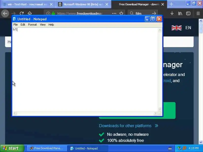This screenshot has width=203, height=152.
Task: Open a new Firefox tab
Action: (171, 4)
